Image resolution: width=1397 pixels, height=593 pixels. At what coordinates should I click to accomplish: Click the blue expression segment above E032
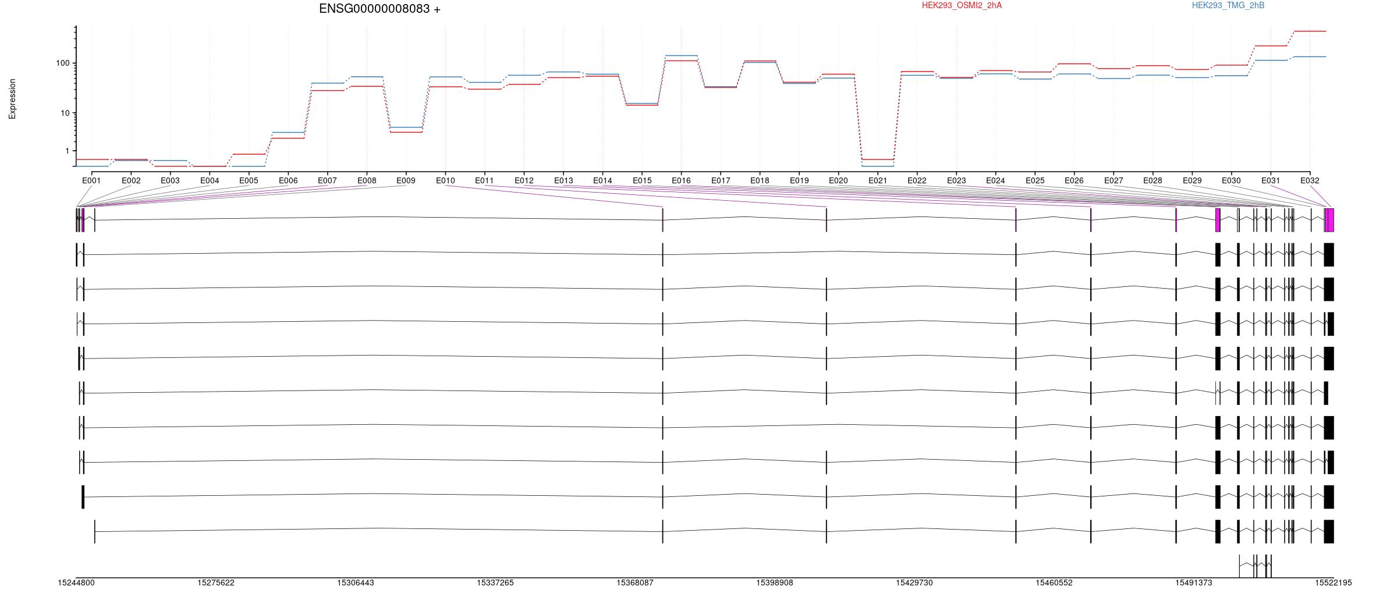1310,56
